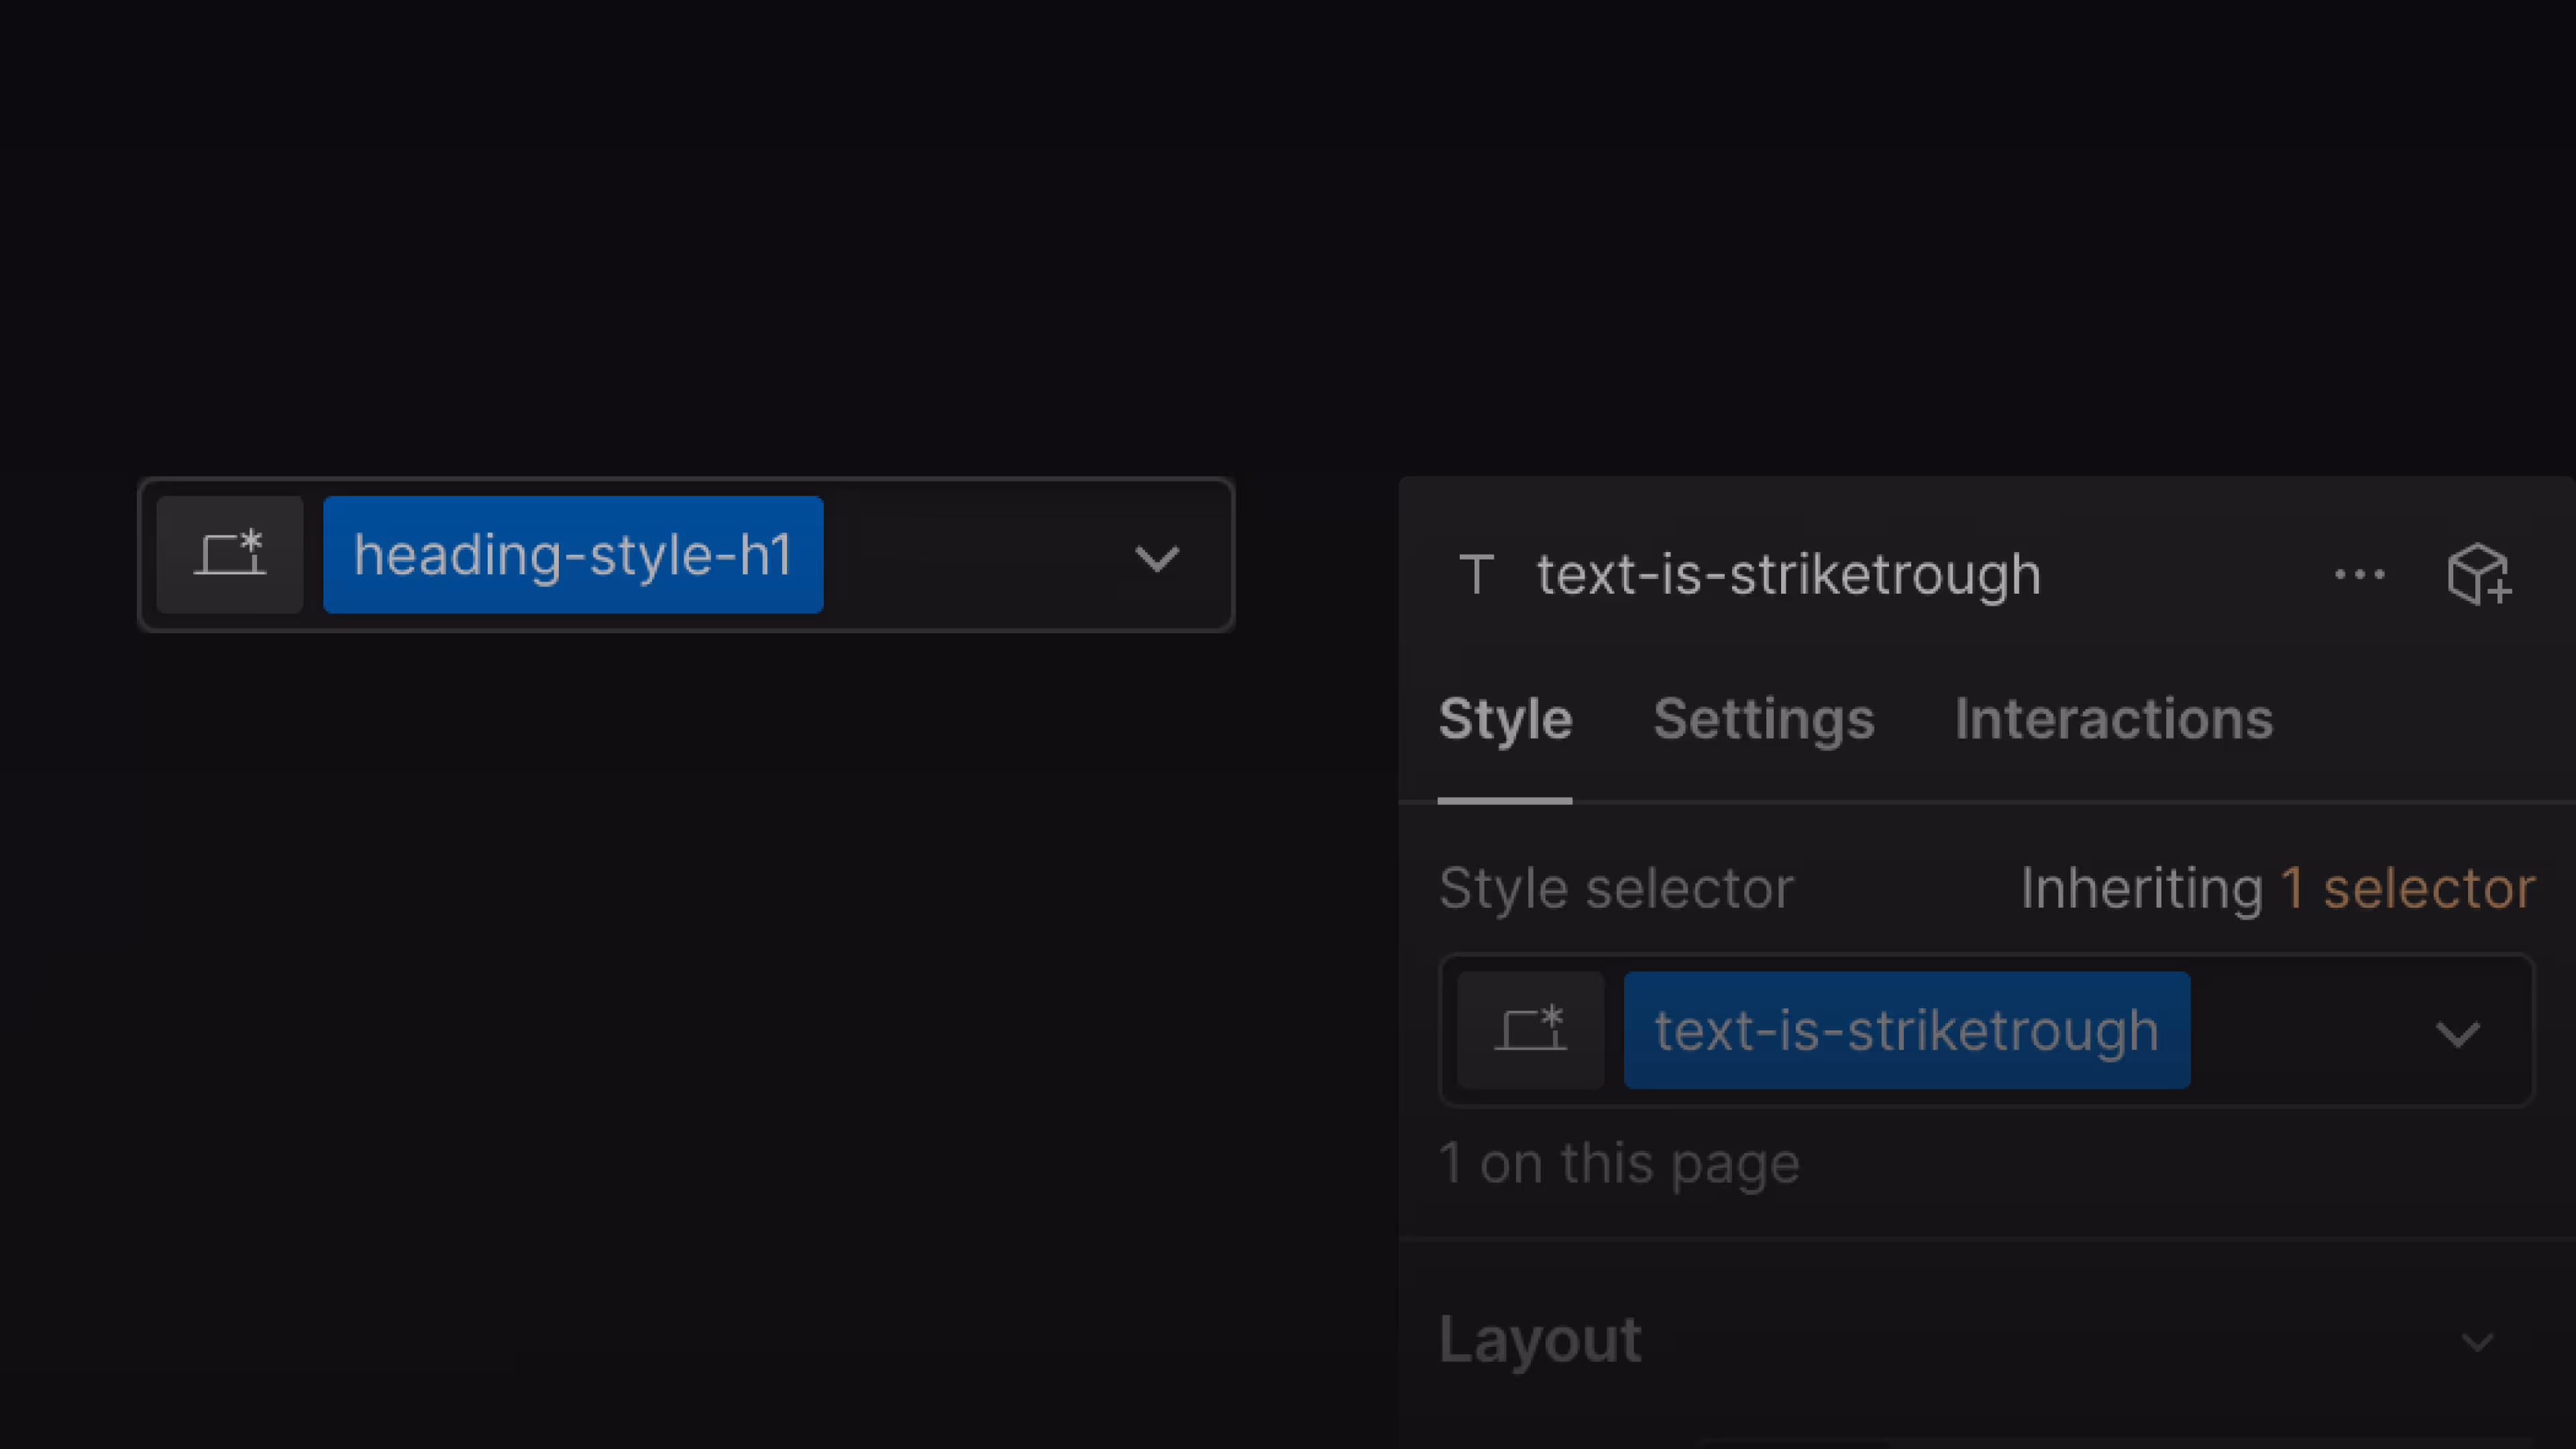Viewport: 2576px width, 1449px height.
Task: Open the three-dots more options menu
Action: tap(2359, 575)
